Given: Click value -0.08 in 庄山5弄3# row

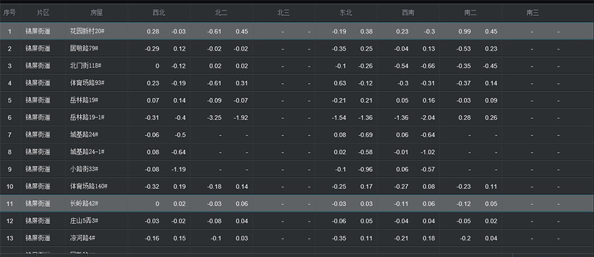Looking at the screenshot, I should [x=214, y=221].
